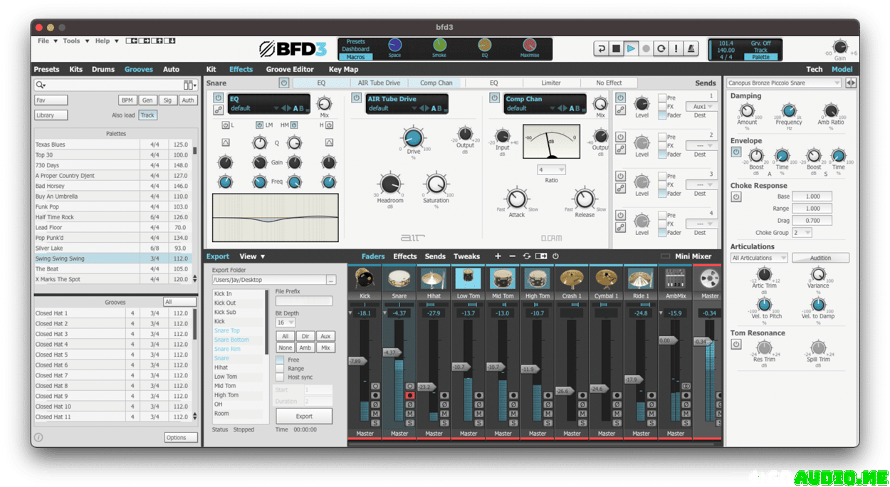The width and height of the screenshot is (890, 487).
Task: Click the Play transport button
Action: [631, 48]
